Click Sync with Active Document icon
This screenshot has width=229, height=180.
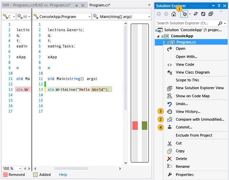pyautogui.click(x=196, y=14)
